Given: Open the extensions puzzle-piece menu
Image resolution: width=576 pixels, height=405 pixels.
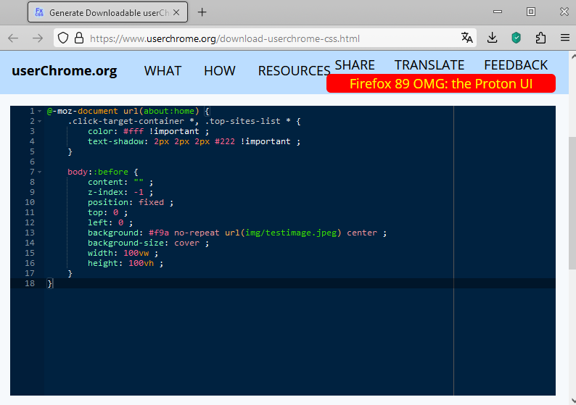Looking at the screenshot, I should click(540, 38).
